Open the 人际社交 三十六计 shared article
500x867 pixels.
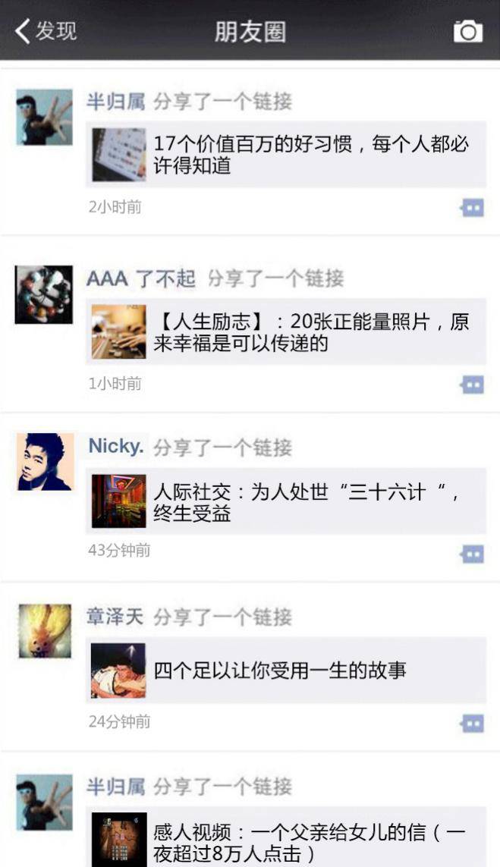(286, 501)
